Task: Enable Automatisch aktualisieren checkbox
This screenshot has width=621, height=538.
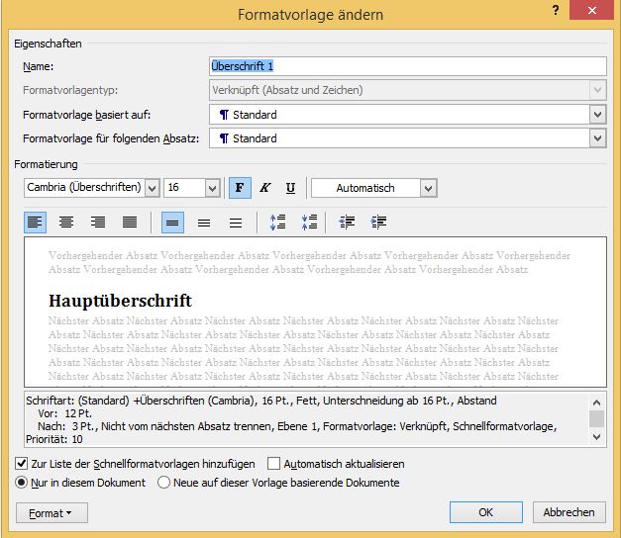Action: (x=273, y=463)
